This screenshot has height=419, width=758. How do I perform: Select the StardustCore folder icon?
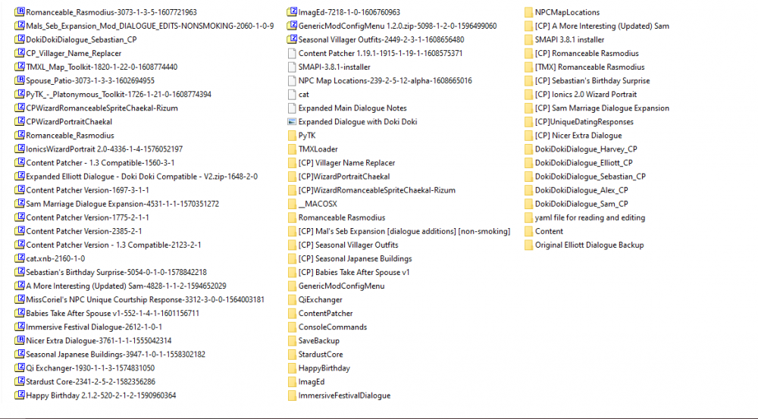(x=292, y=355)
